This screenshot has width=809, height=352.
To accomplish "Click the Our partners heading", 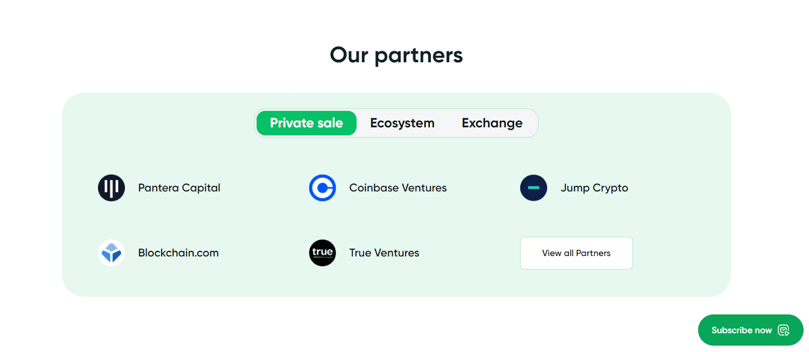I will tap(396, 55).
